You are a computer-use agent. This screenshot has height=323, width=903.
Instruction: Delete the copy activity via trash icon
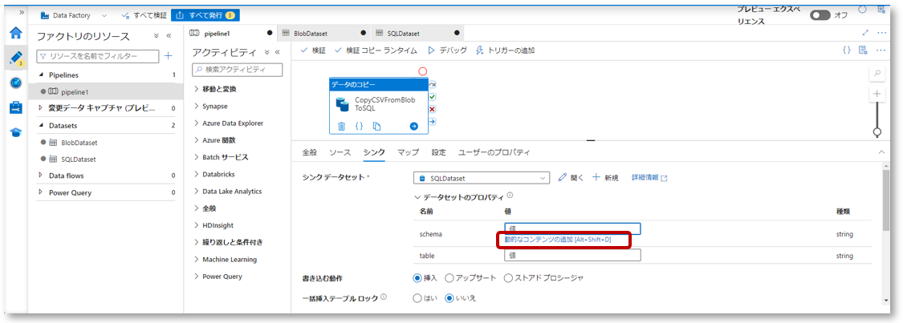click(341, 126)
